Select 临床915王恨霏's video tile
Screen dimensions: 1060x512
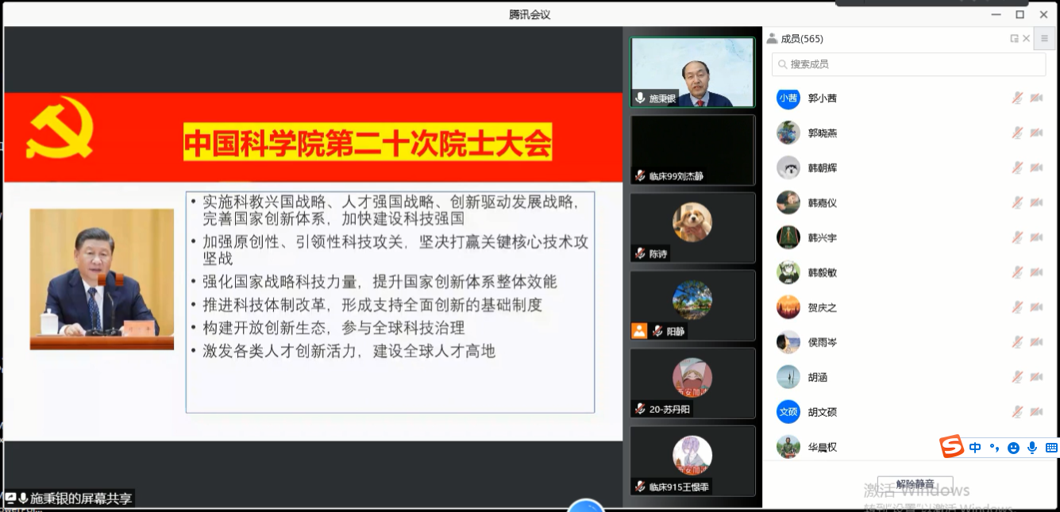(x=693, y=461)
